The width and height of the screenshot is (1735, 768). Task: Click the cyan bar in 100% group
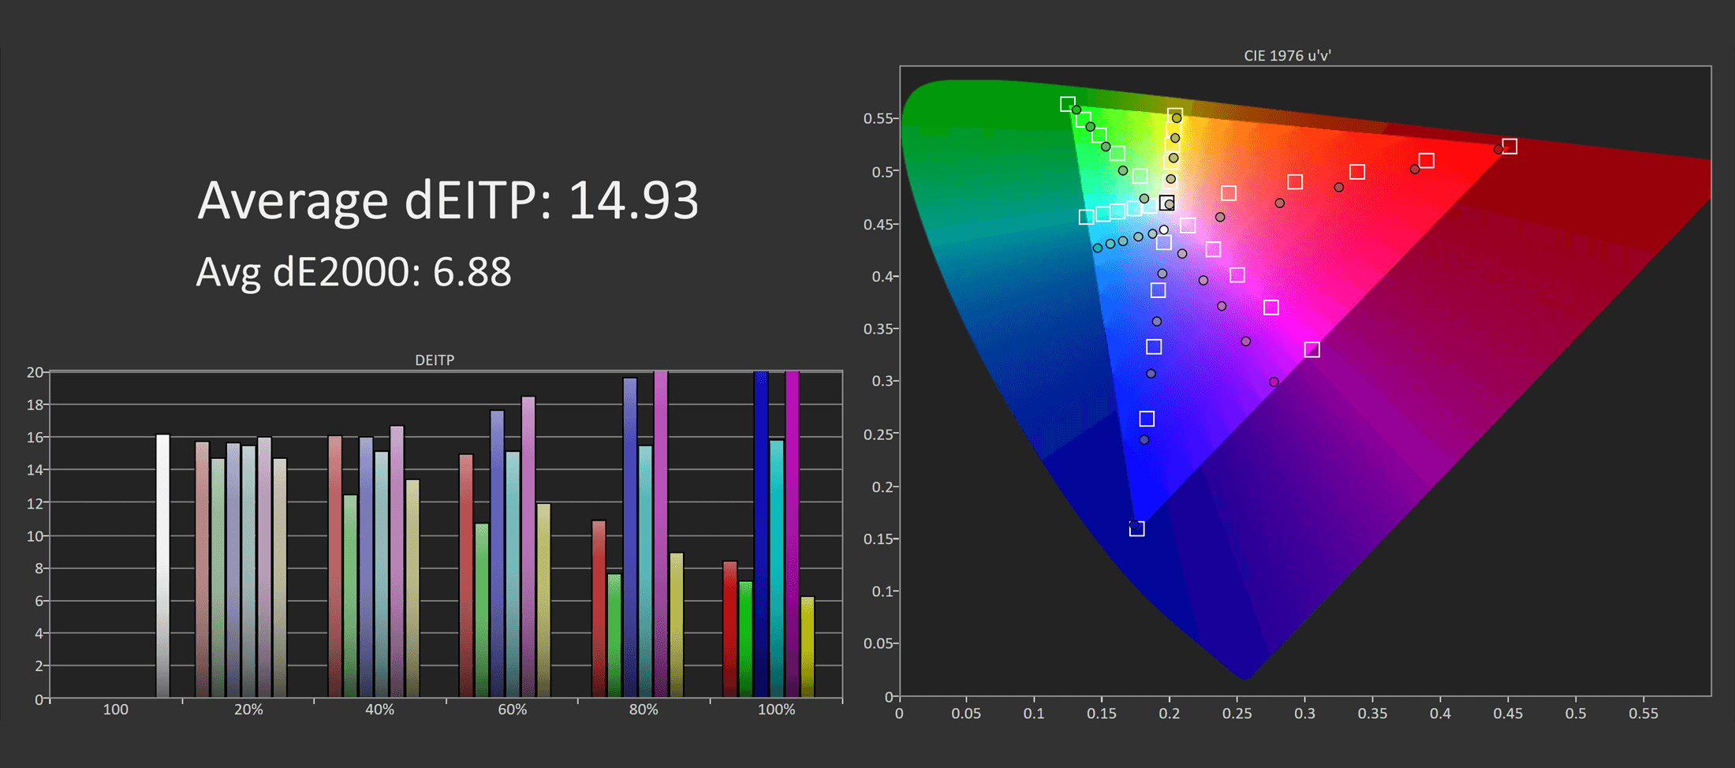[x=777, y=568]
